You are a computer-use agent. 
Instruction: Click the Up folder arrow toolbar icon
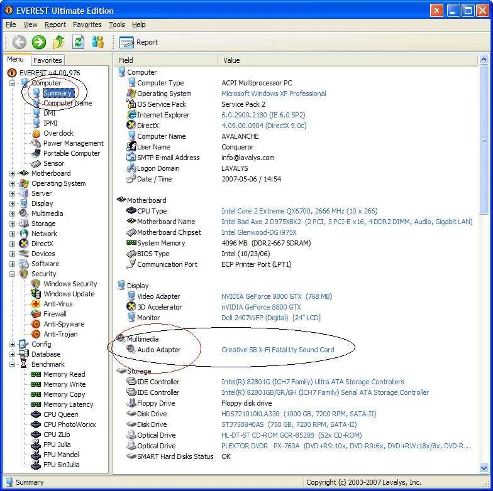tap(58, 42)
